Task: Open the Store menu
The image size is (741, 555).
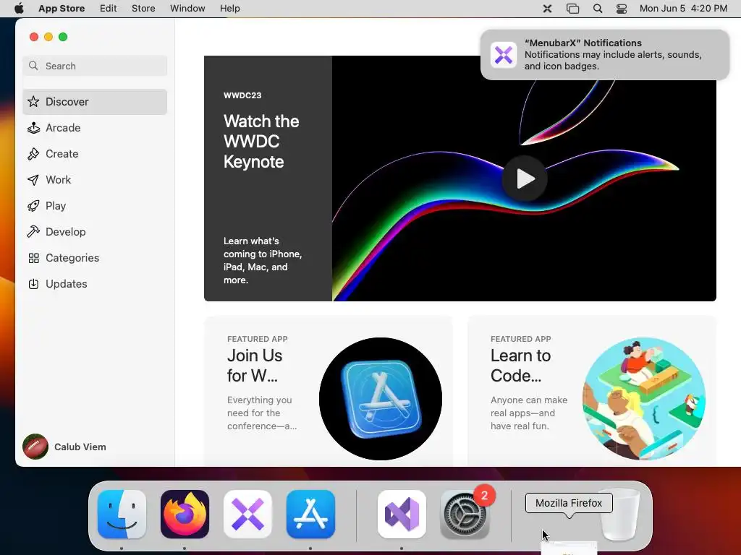Action: (x=143, y=9)
